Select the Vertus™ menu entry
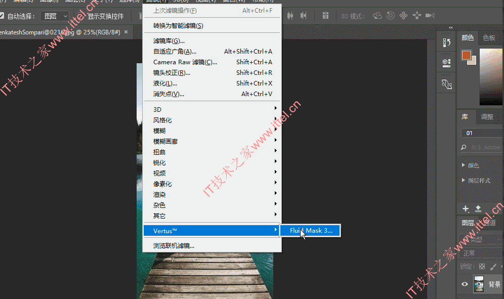This screenshot has height=299, width=504. [x=211, y=231]
